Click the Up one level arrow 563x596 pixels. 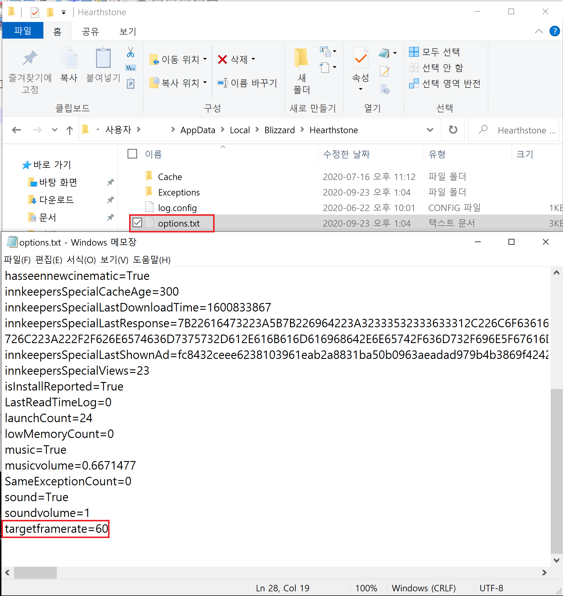click(x=69, y=130)
